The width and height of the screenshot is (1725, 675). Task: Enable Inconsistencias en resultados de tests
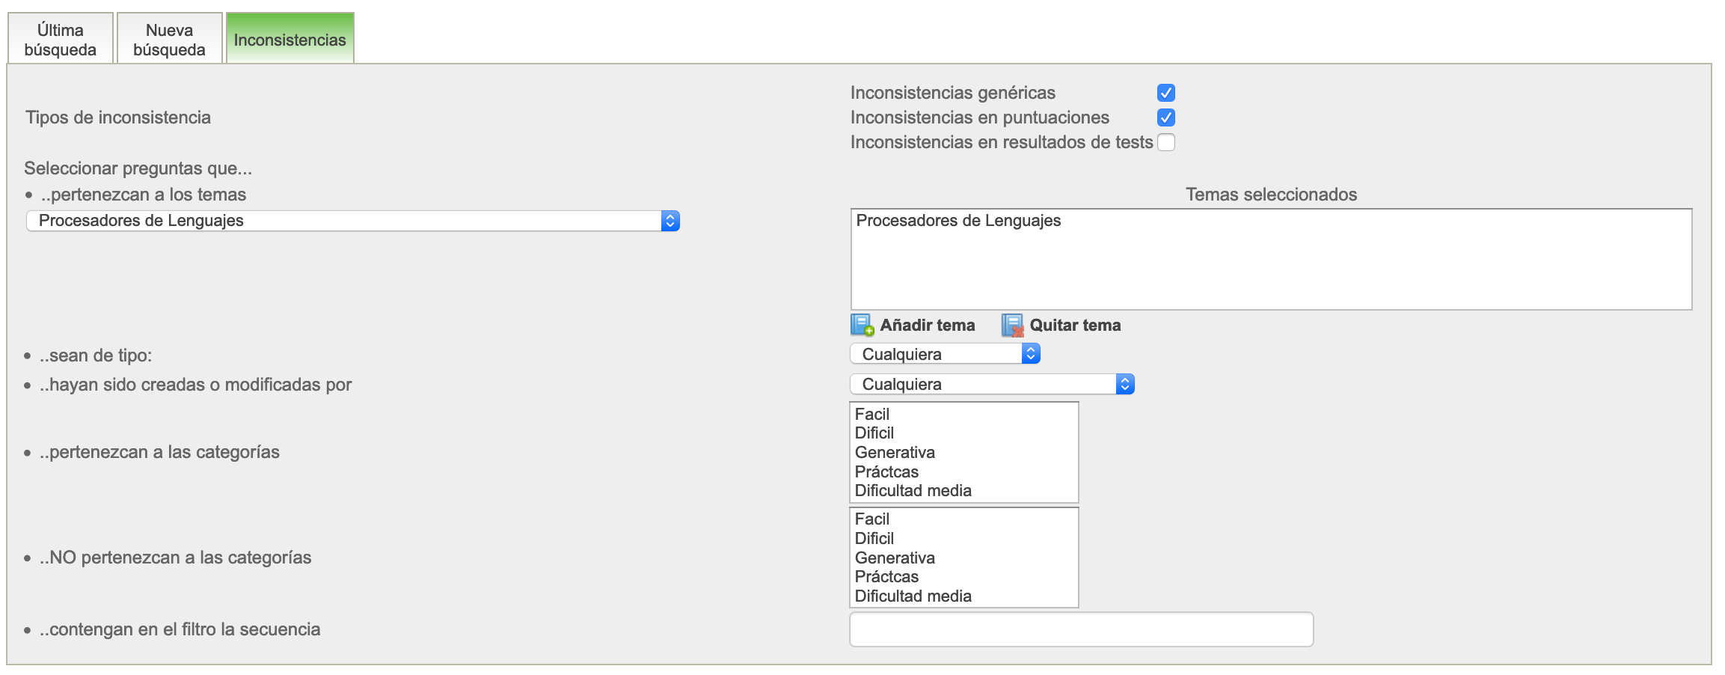1165,142
